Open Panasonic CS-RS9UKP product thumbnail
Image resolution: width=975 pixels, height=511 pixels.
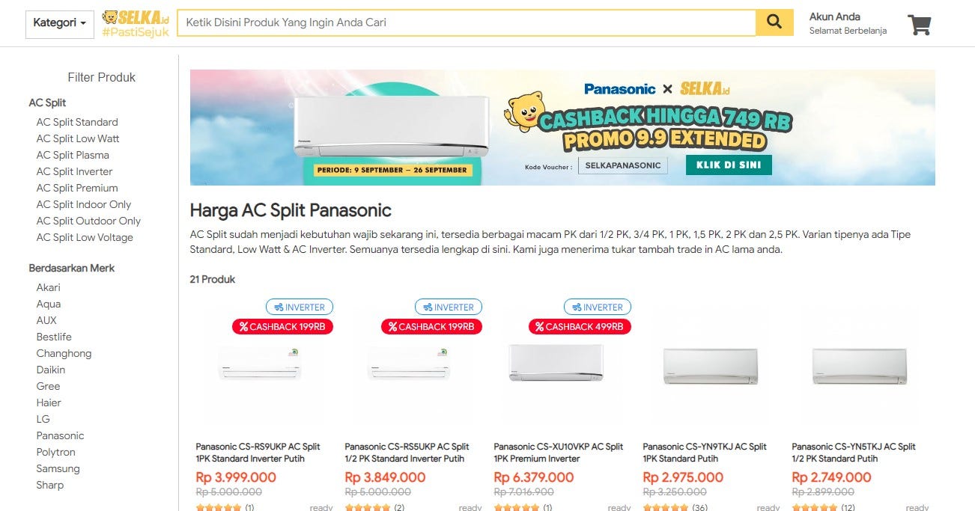point(259,363)
